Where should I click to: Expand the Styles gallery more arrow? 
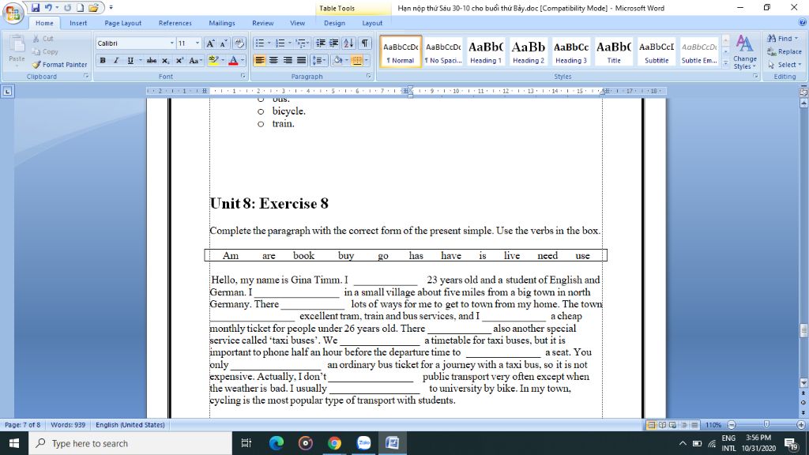[726, 62]
